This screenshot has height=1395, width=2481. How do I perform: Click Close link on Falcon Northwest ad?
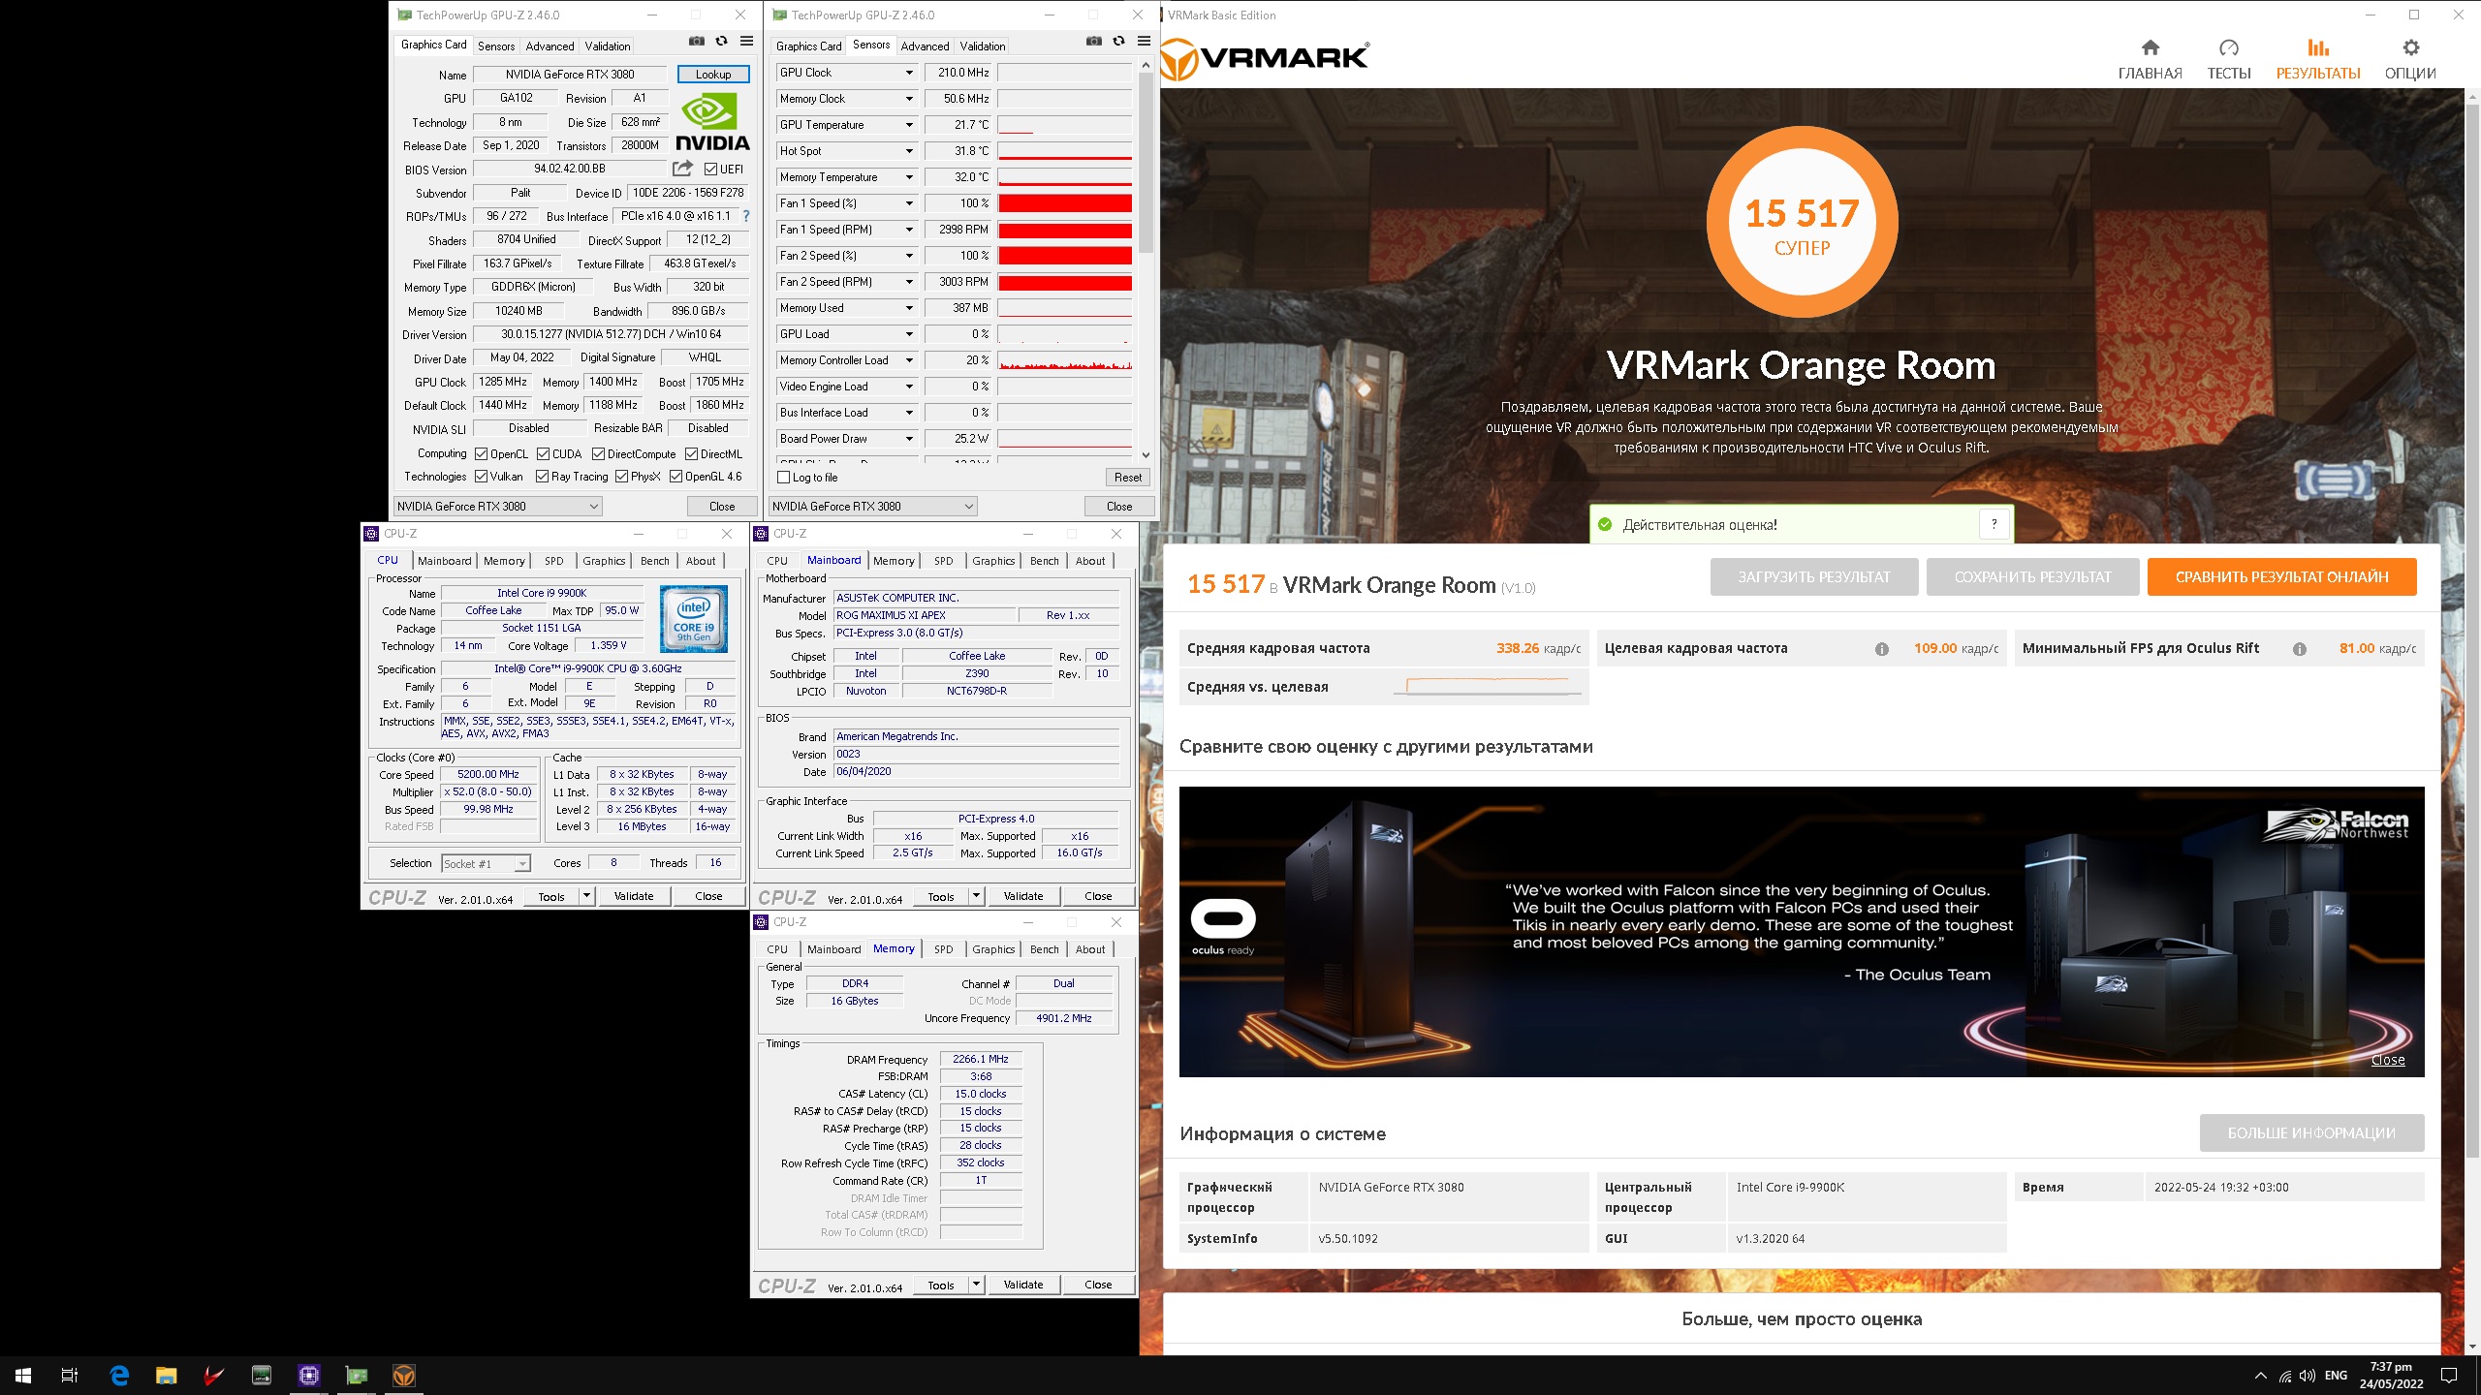click(2387, 1059)
